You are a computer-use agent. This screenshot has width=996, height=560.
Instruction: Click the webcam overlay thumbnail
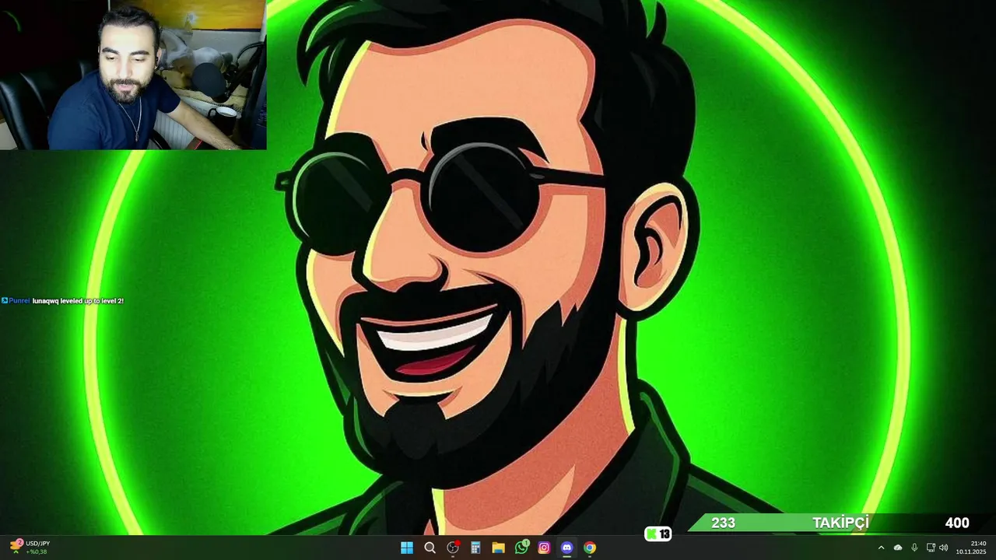(133, 75)
